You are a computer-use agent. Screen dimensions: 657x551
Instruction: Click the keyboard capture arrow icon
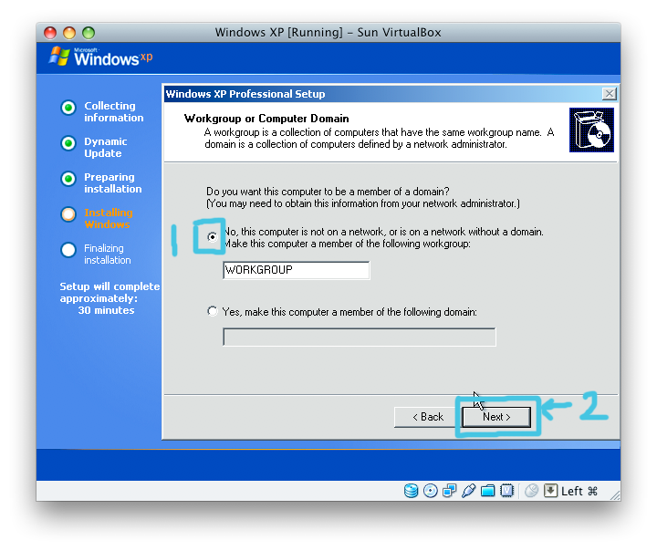coord(550,490)
